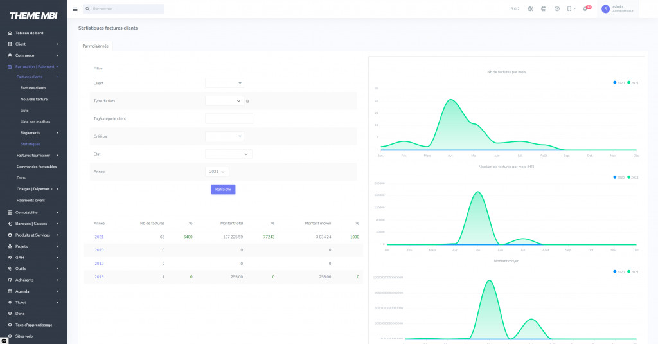
Task: Open the bookmarks icon dropdown
Action: (570, 9)
